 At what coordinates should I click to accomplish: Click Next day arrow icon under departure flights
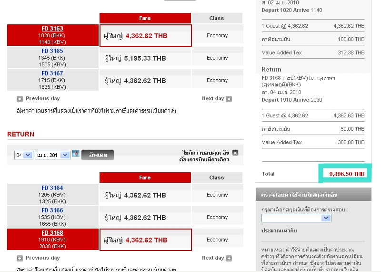tap(229, 99)
